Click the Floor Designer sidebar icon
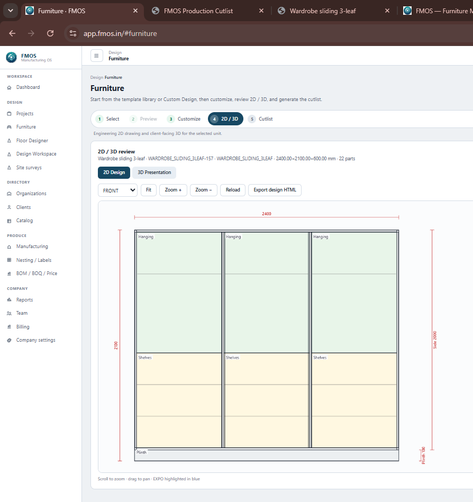 (10, 141)
